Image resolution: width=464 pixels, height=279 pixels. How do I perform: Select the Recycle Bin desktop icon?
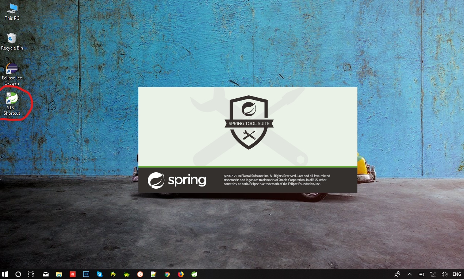point(12,42)
